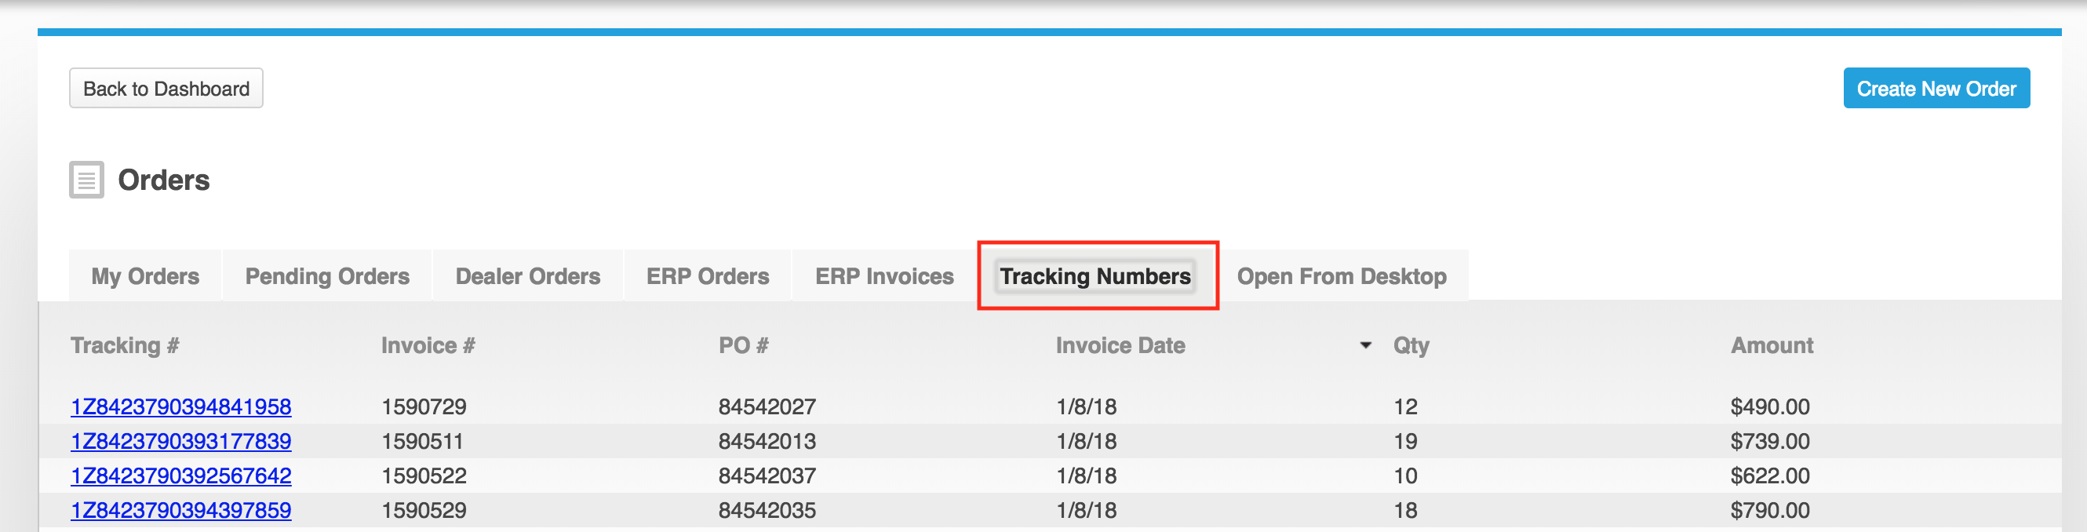Click tracking number 1Z8423790394397859

[x=180, y=511]
